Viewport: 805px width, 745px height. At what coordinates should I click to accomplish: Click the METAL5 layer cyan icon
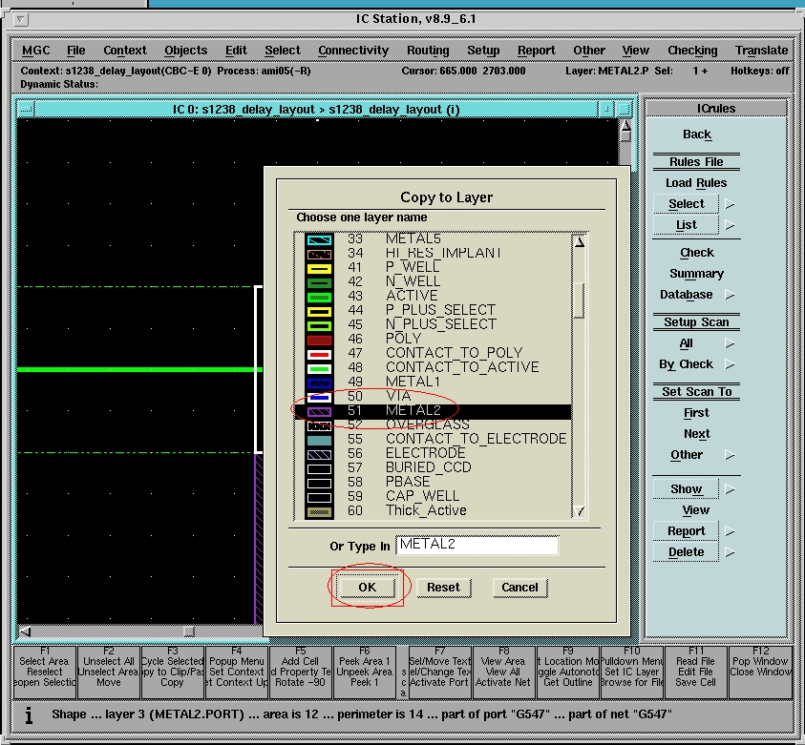point(319,239)
